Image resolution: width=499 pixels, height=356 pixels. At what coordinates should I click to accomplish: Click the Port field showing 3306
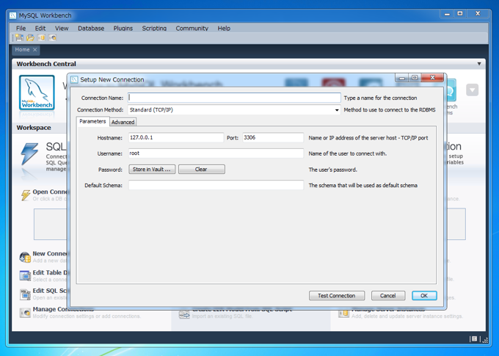tap(273, 137)
